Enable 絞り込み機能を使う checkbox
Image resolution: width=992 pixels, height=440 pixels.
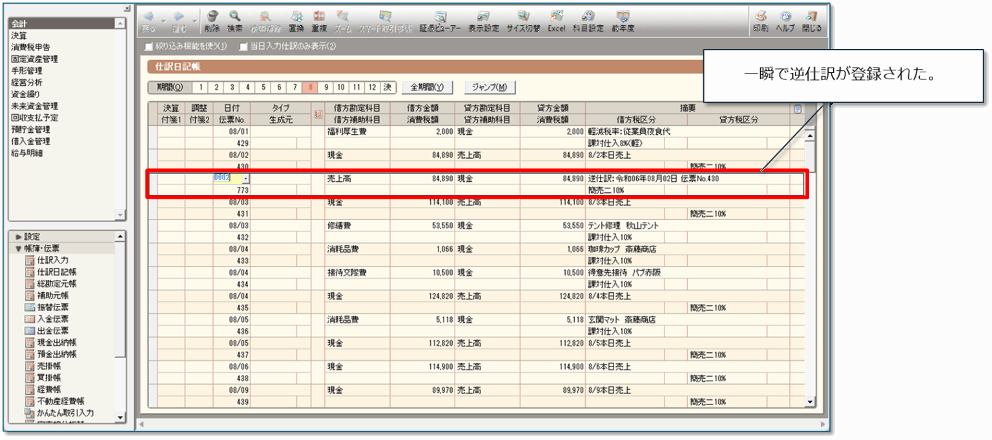[x=149, y=46]
